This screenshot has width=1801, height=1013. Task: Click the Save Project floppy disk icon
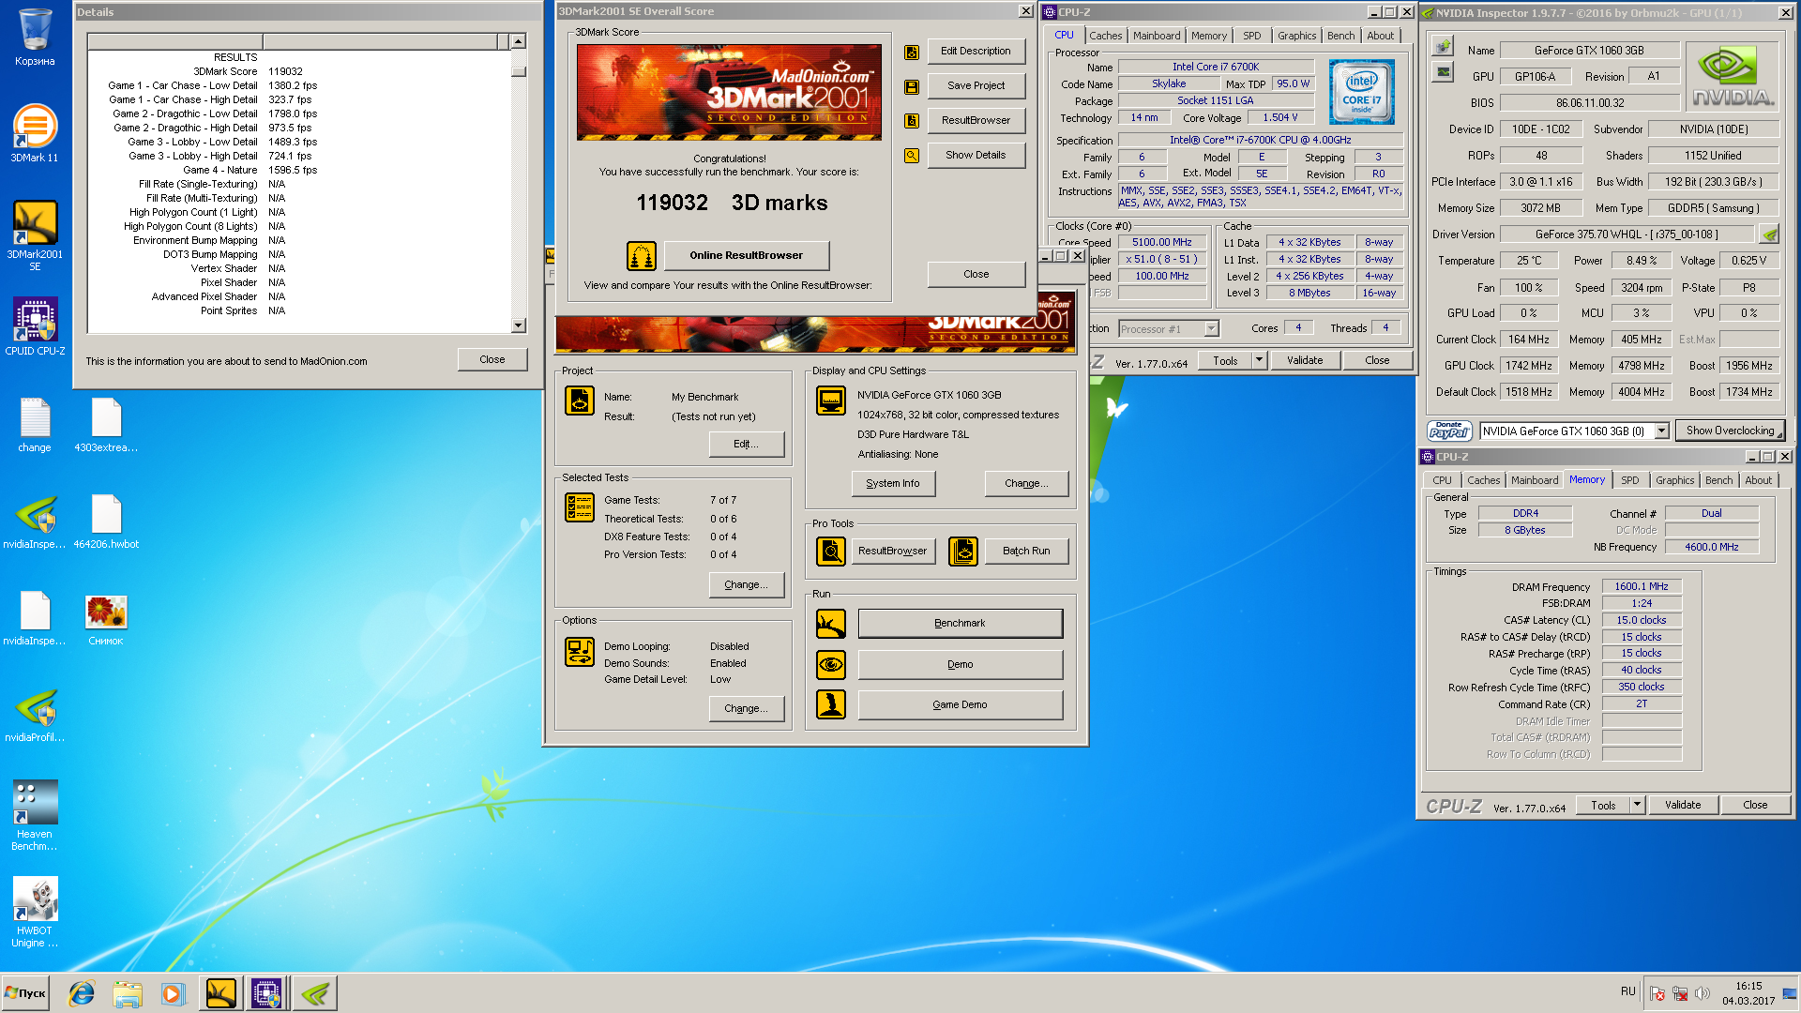pos(911,87)
